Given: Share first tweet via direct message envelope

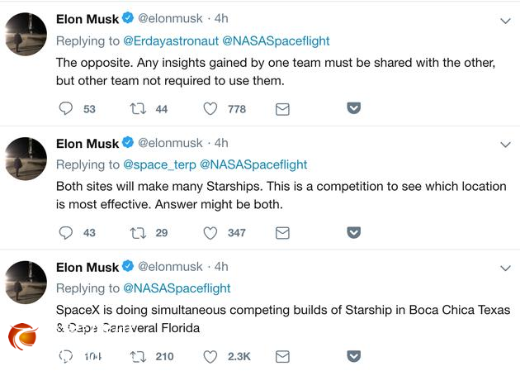Looking at the screenshot, I should (282, 108).
